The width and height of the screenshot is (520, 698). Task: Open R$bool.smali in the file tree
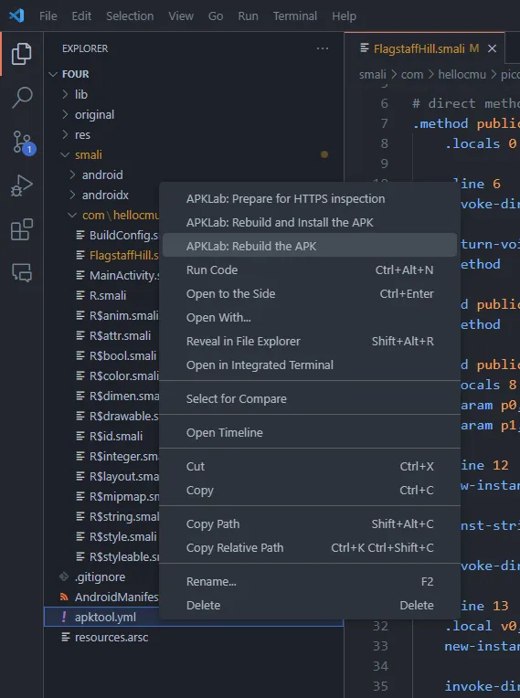[122, 355]
